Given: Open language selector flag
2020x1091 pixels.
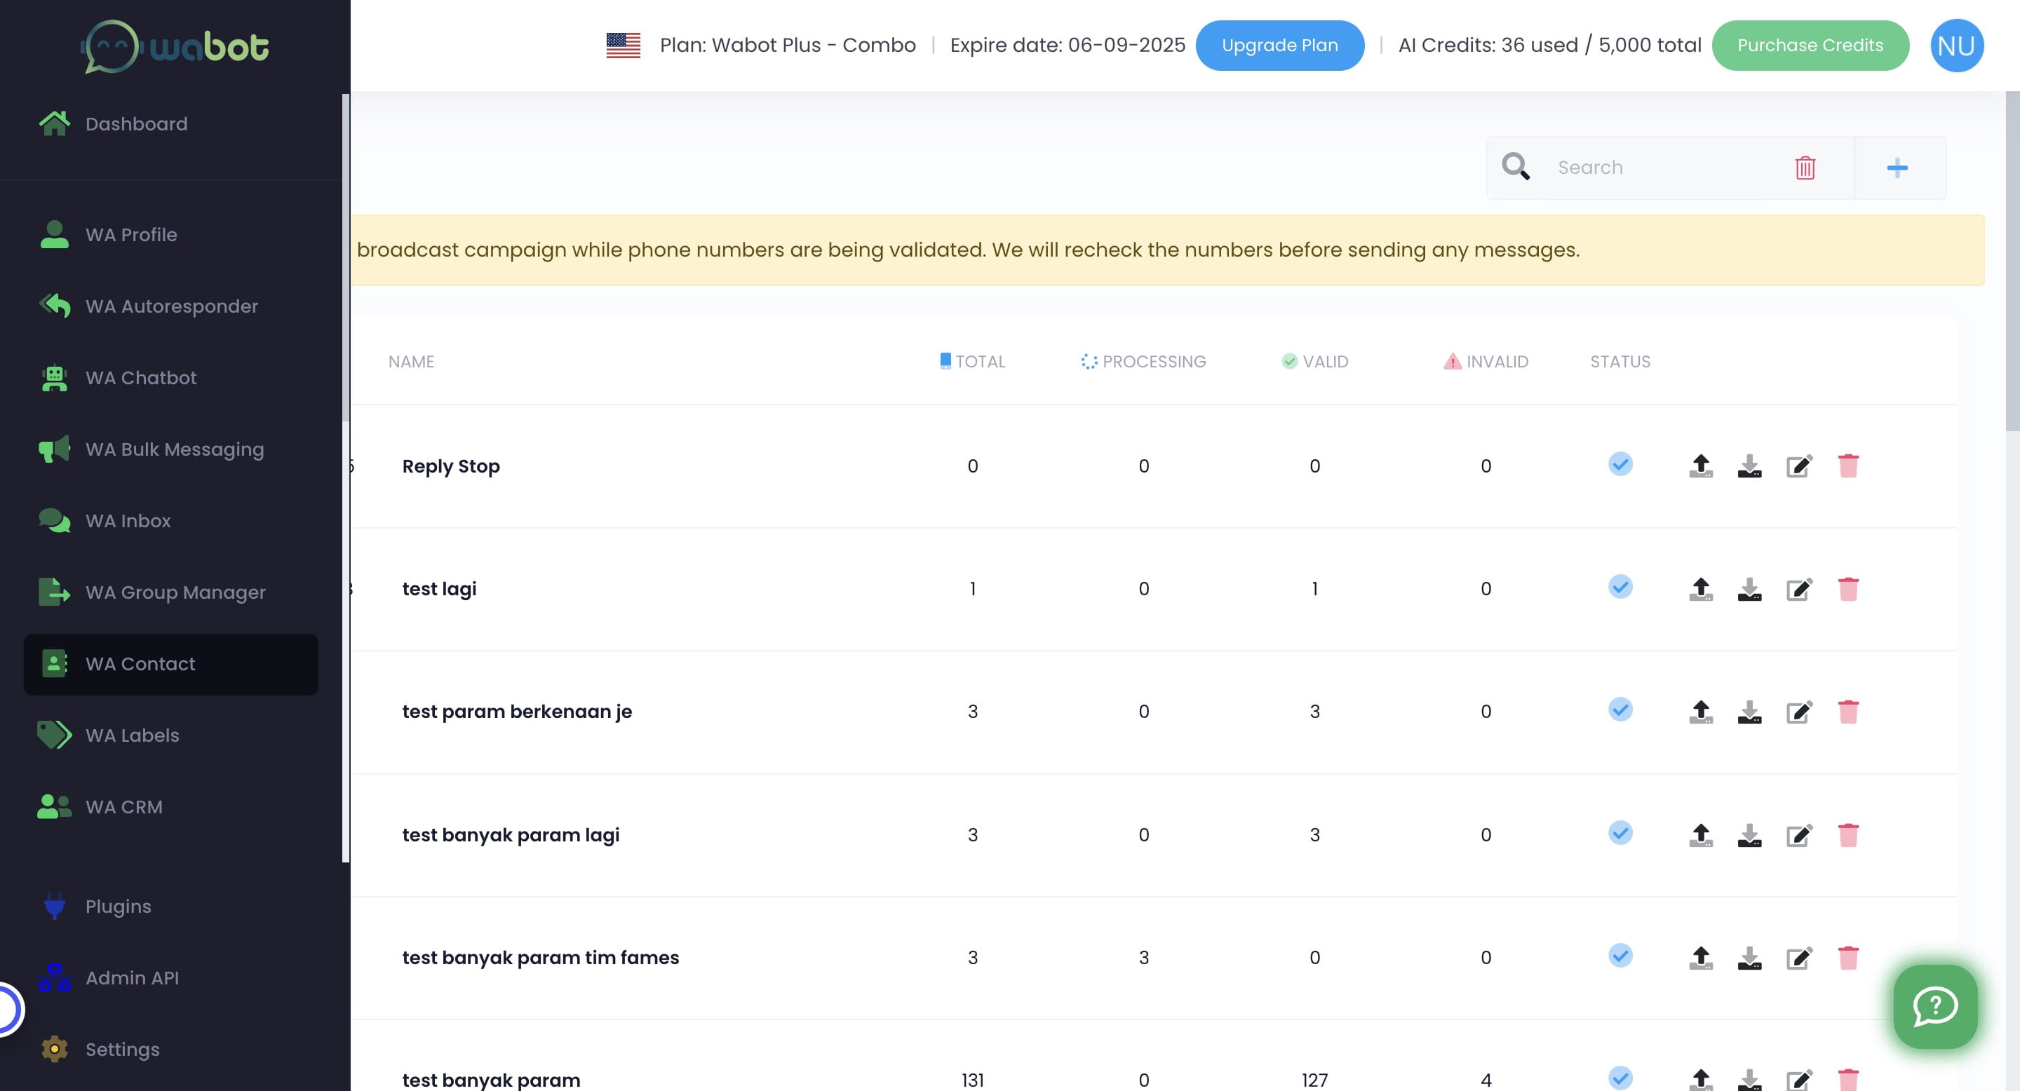Looking at the screenshot, I should click(623, 46).
